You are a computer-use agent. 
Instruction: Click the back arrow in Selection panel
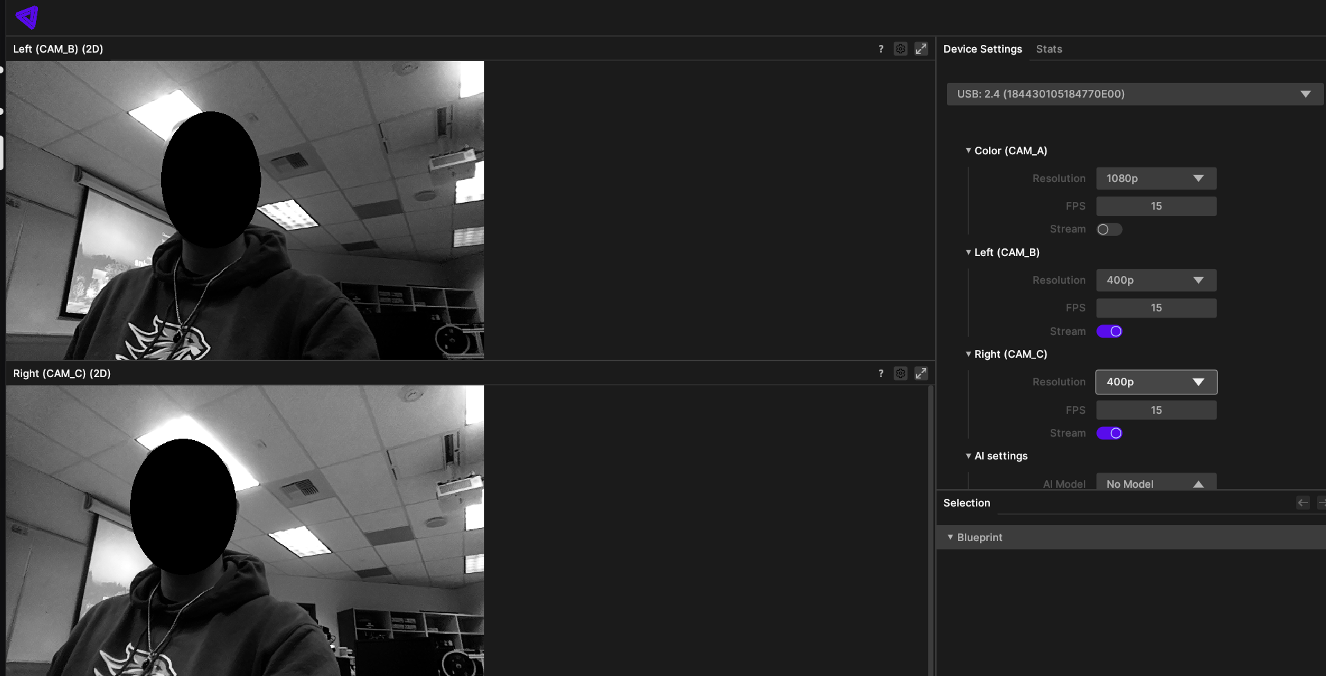click(1302, 503)
